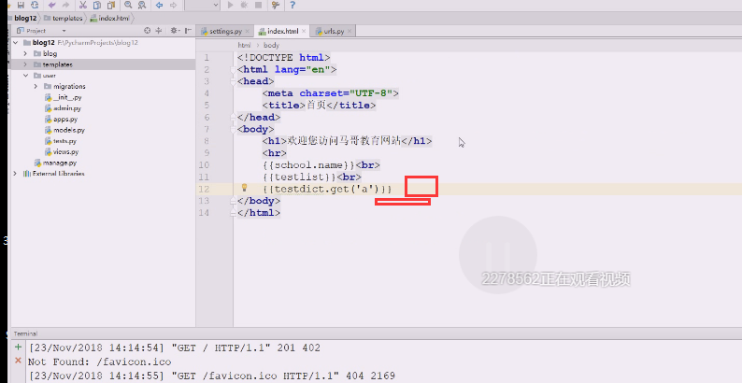Collapse the blog12 project root
742x383 pixels.
[16, 43]
